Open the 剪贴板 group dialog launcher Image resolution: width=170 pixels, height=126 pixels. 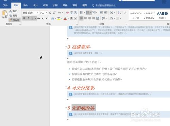point(20,24)
